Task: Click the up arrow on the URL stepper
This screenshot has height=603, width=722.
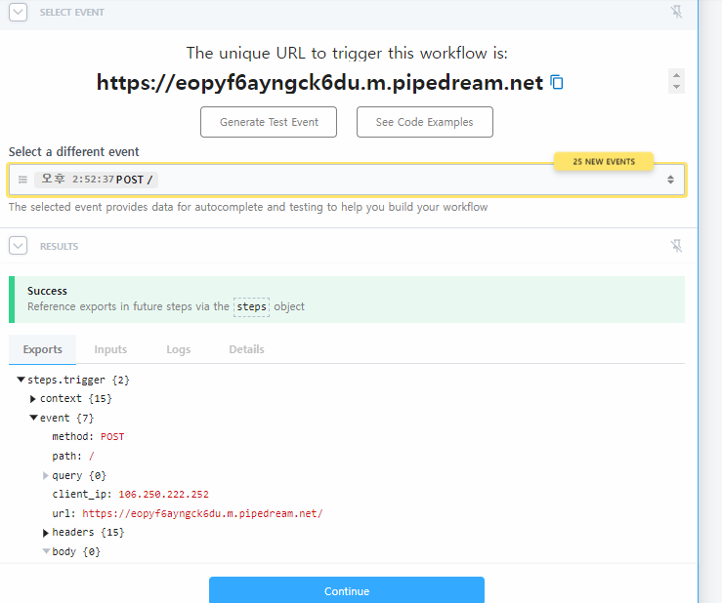Action: click(676, 75)
